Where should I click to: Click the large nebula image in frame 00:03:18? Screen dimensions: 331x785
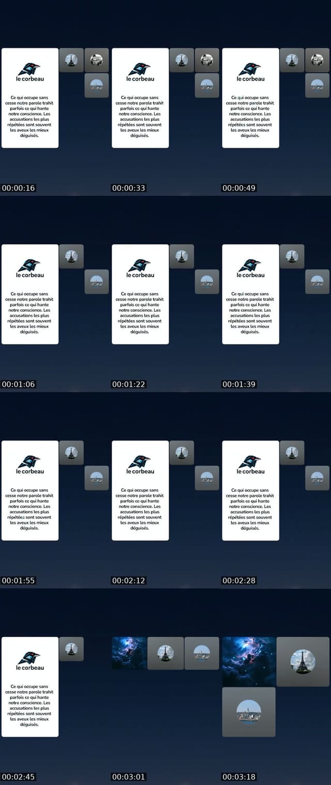point(249,661)
